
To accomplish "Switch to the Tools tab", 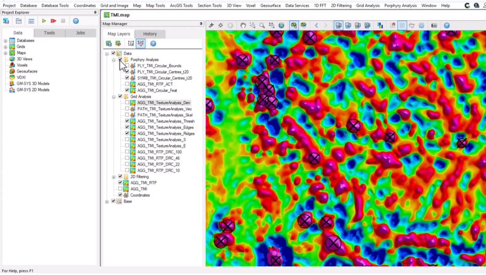I will [49, 33].
